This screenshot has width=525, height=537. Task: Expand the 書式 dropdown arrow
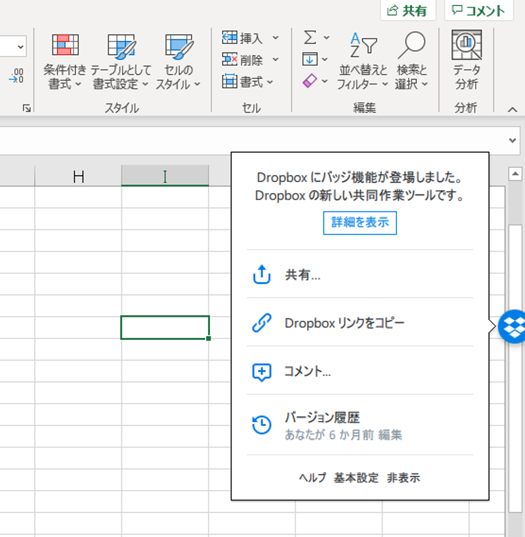[270, 82]
